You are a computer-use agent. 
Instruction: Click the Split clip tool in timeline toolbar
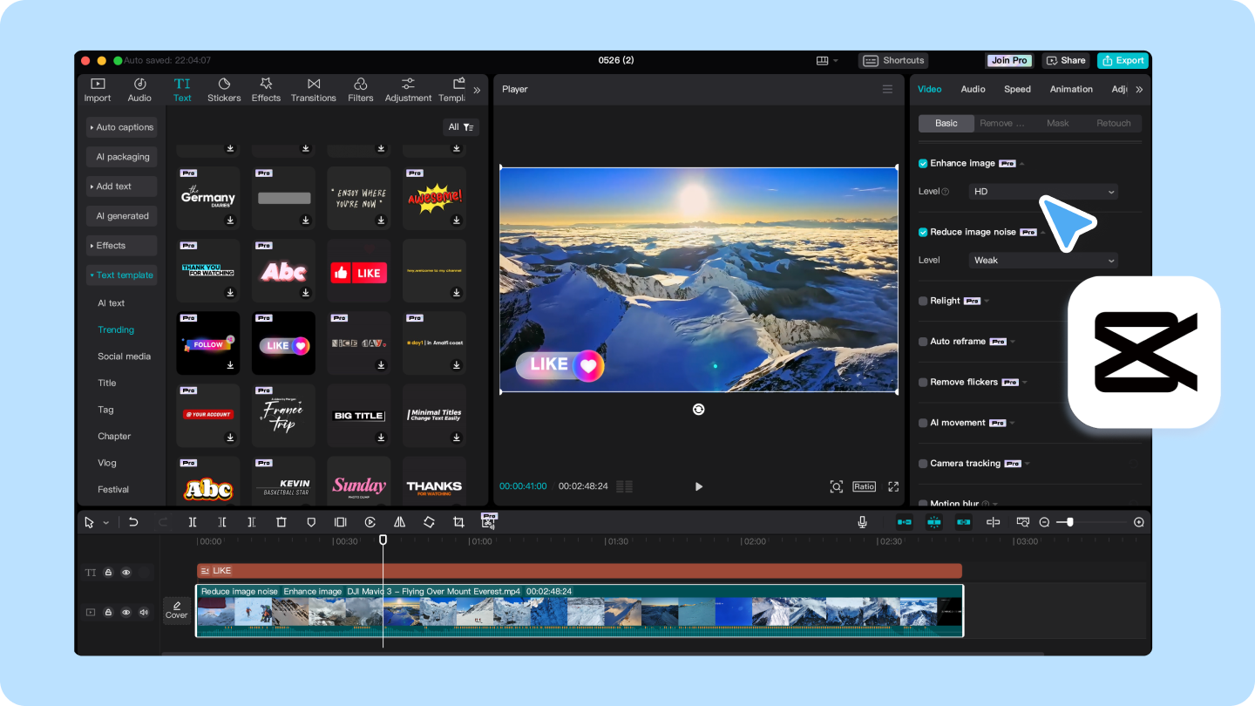(x=193, y=522)
